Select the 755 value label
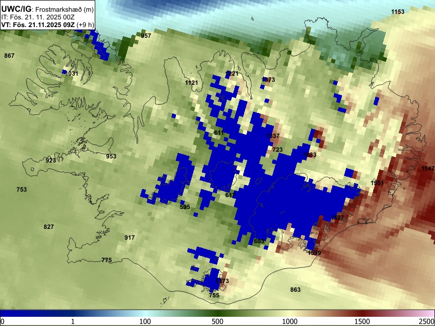Image resolution: width=435 pixels, height=326 pixels. pos(214,295)
